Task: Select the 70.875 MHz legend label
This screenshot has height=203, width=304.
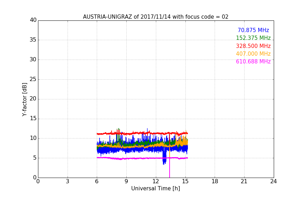Action: (253, 30)
